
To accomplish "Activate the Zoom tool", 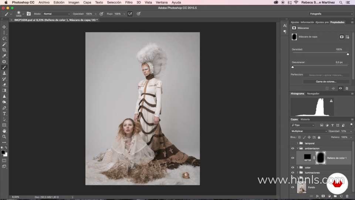I will [x=4, y=137].
